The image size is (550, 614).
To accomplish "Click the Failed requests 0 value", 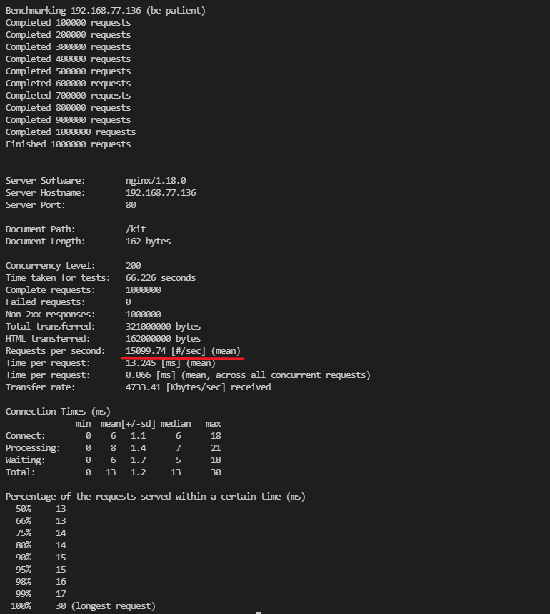I will coord(129,302).
